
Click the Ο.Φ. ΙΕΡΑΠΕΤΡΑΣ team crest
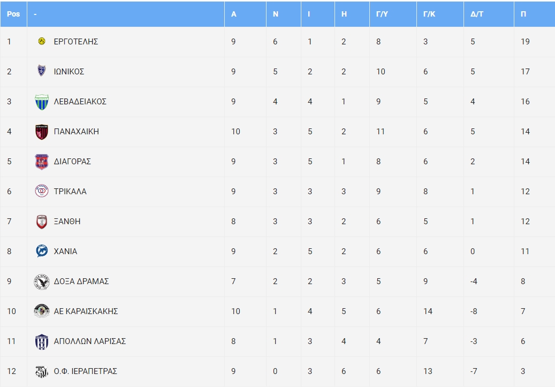pos(42,371)
